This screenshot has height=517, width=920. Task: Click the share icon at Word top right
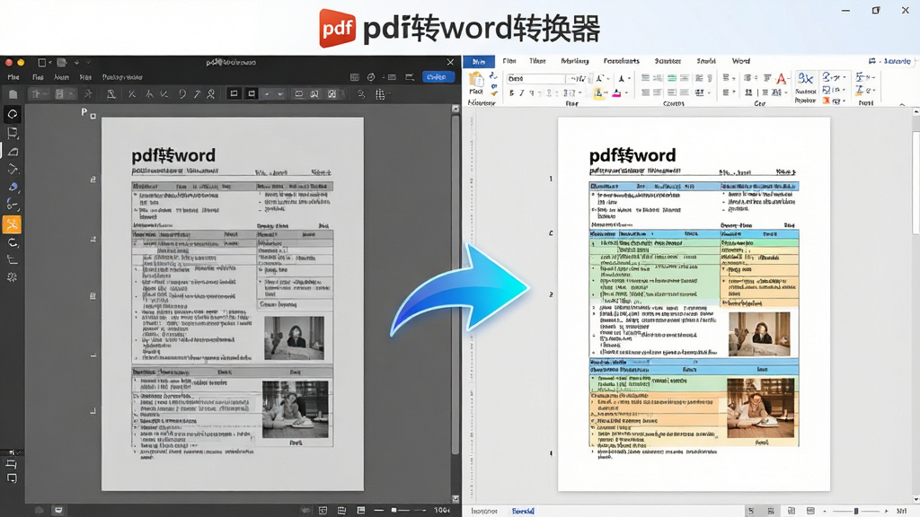click(872, 61)
